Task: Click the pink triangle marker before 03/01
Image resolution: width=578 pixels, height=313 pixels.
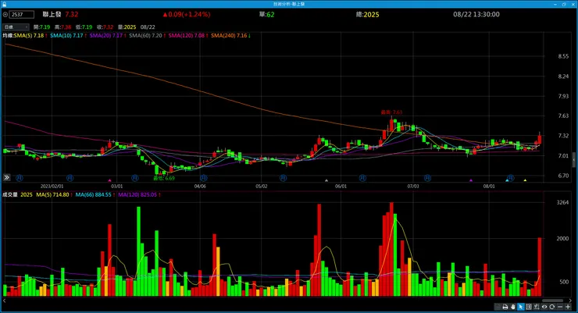Action: point(109,180)
